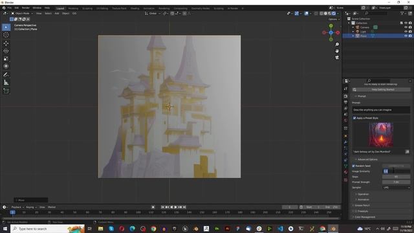Open the Window menu
The height and width of the screenshot is (233, 414).
[x=37, y=8]
